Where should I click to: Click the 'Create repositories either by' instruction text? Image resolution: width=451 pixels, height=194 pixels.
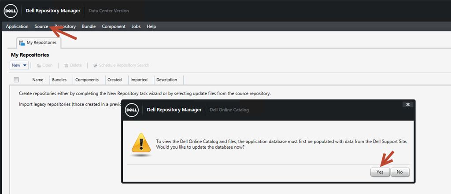coord(144,94)
